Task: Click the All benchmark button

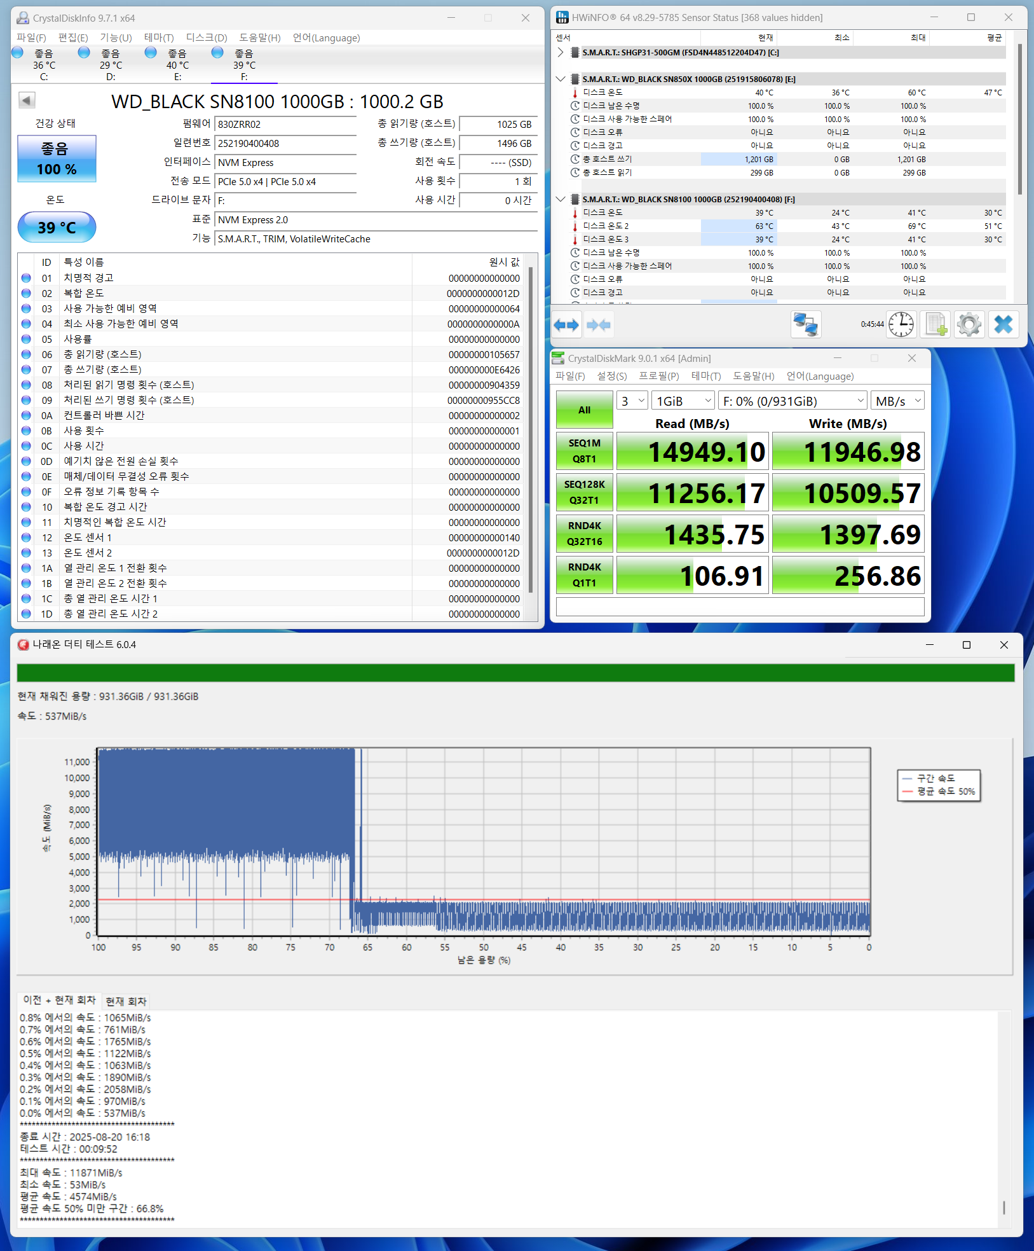Action: click(x=584, y=410)
